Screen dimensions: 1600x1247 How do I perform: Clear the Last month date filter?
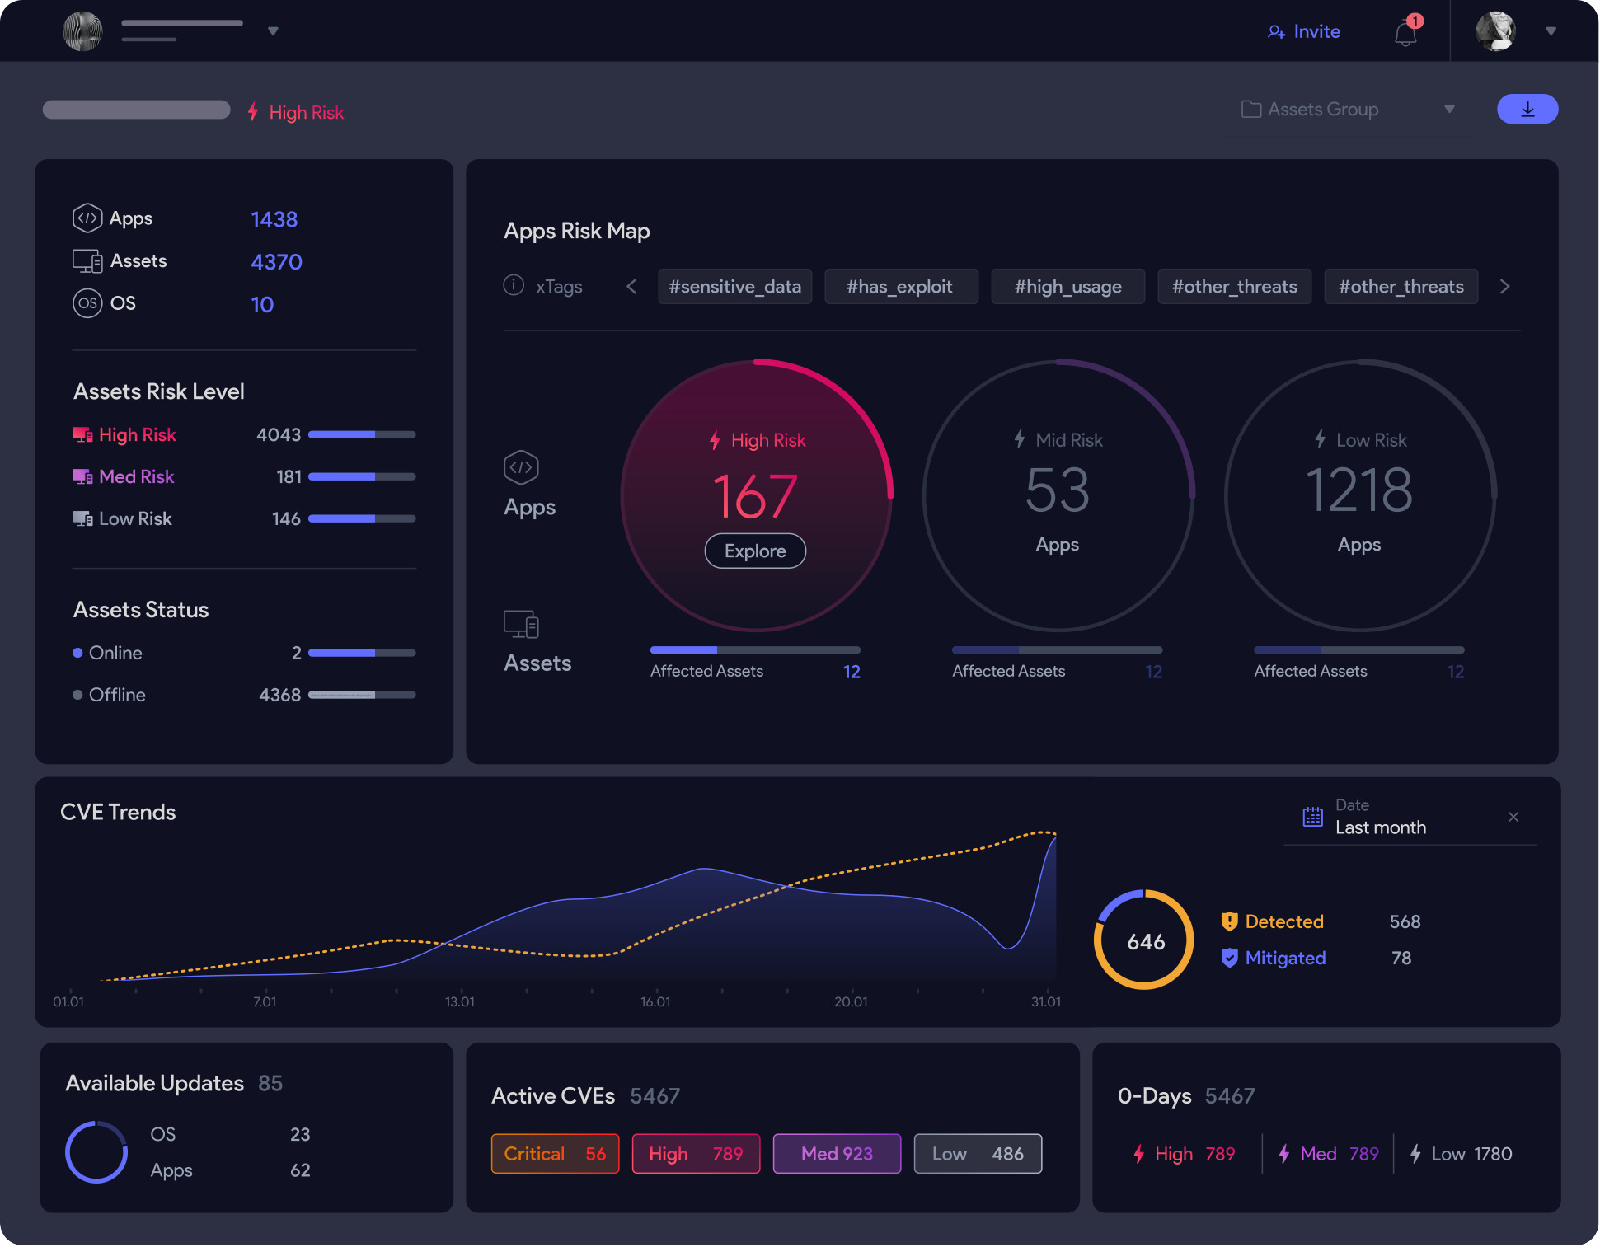[1513, 817]
